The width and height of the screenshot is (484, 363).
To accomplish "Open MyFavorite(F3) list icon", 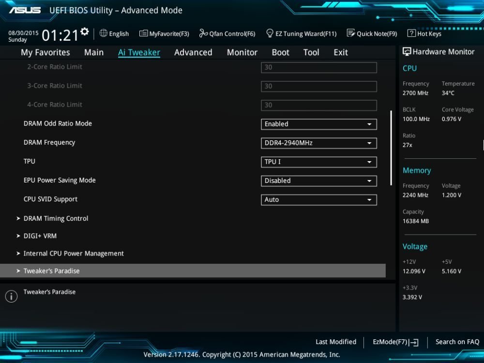I will (143, 33).
